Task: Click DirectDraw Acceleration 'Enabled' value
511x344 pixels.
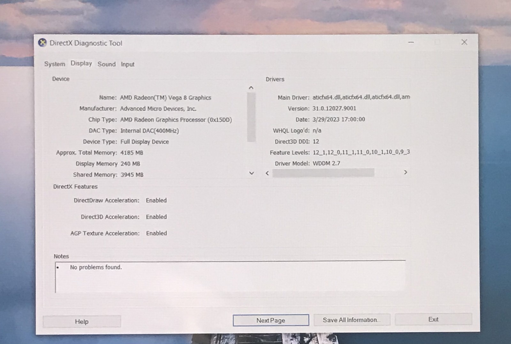Action: [156, 200]
